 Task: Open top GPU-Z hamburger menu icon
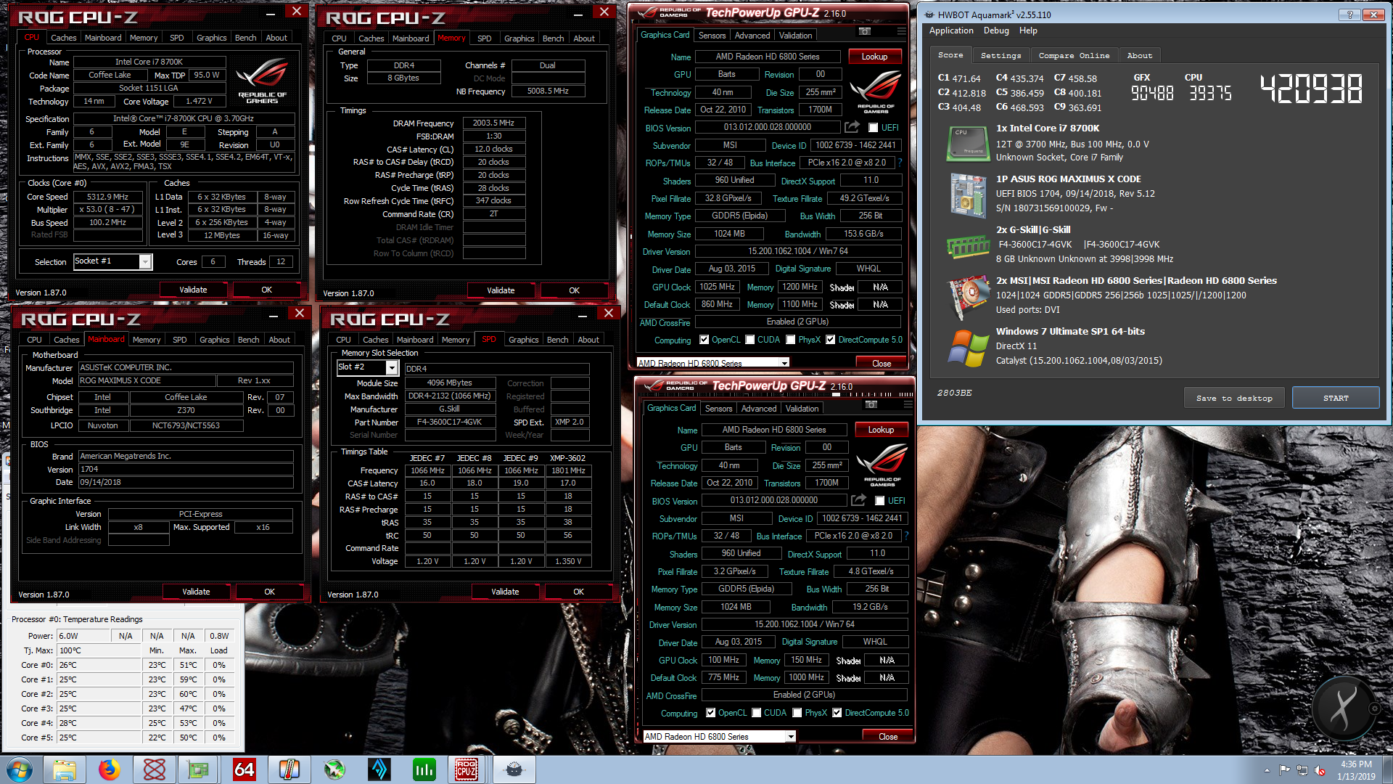click(x=900, y=32)
